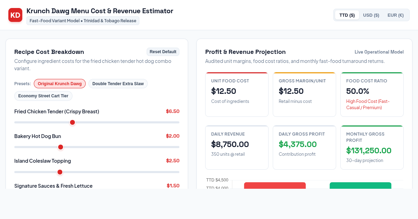
Task: Click the Retail minus cost caption
Action: click(x=295, y=101)
